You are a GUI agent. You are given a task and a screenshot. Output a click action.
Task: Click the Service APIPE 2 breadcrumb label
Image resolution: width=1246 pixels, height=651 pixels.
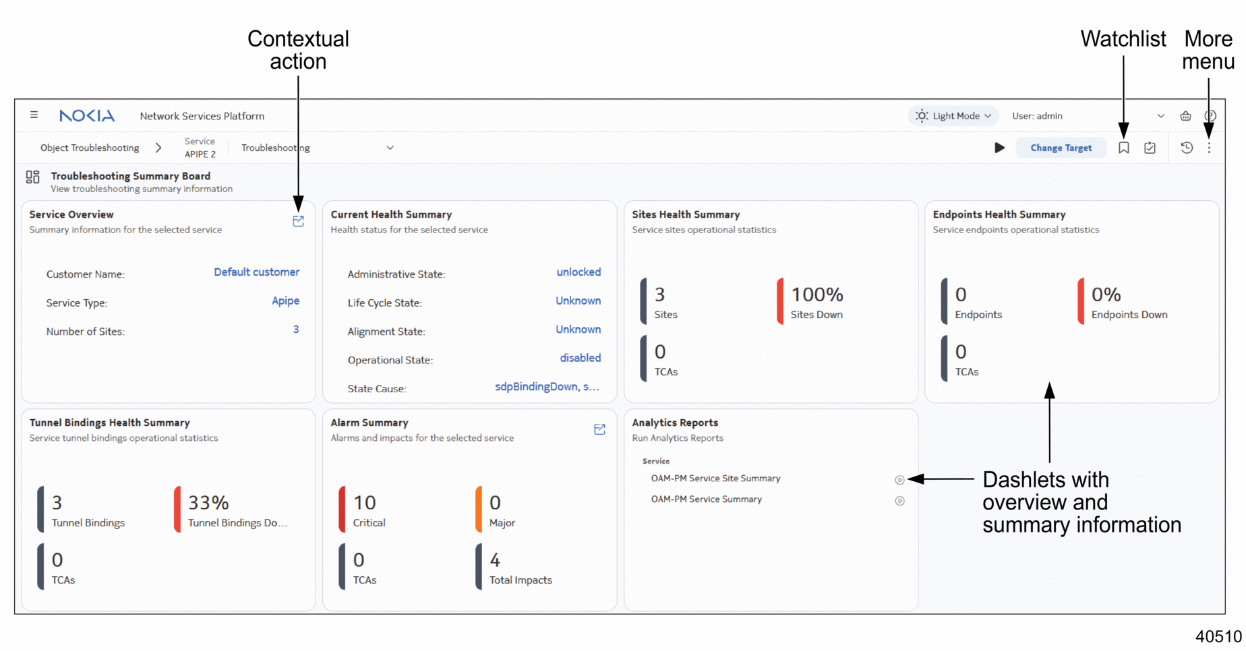(200, 148)
